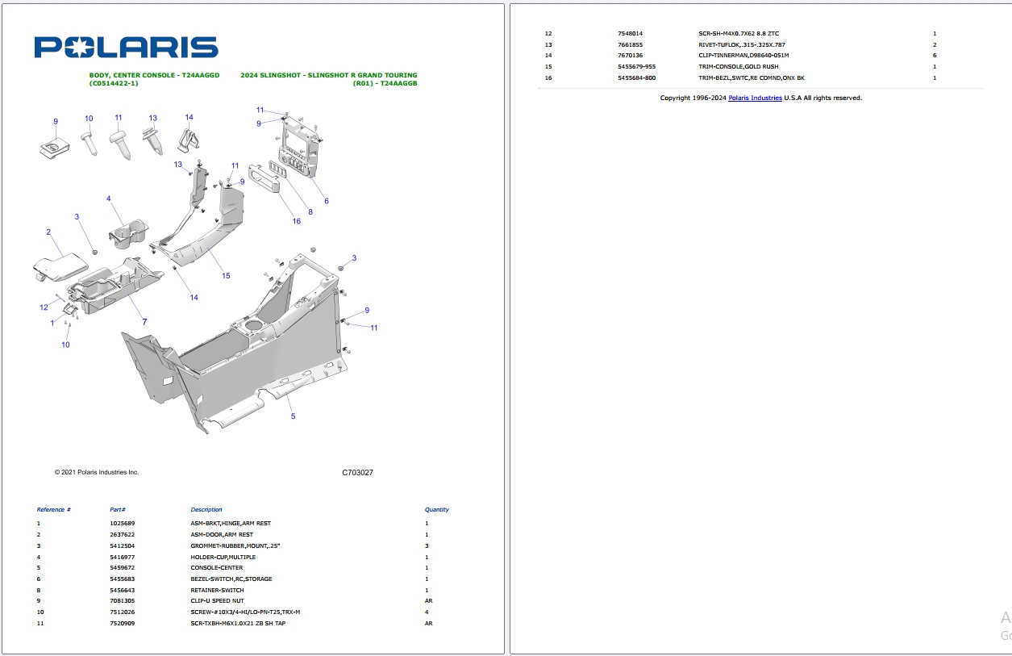Screen dimensions: 1012x656
Task: Click callout 2 beside the armrest door
Action: [x=48, y=232]
